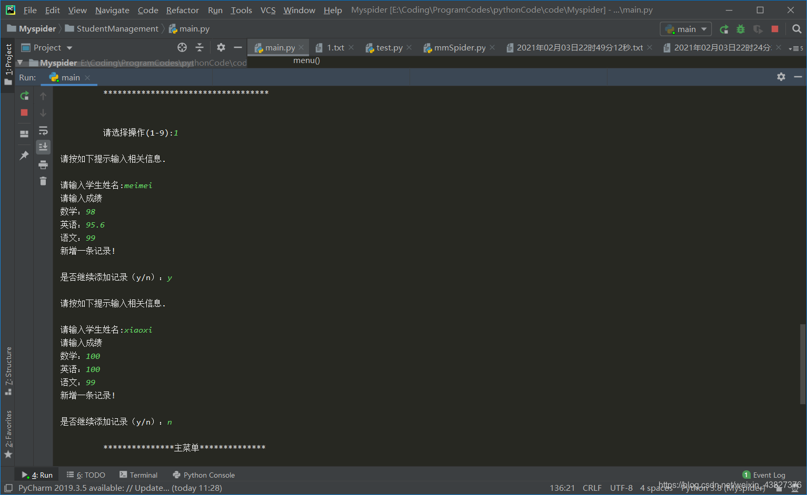The width and height of the screenshot is (807, 495).
Task: Clear all console output with trash icon
Action: pos(43,181)
